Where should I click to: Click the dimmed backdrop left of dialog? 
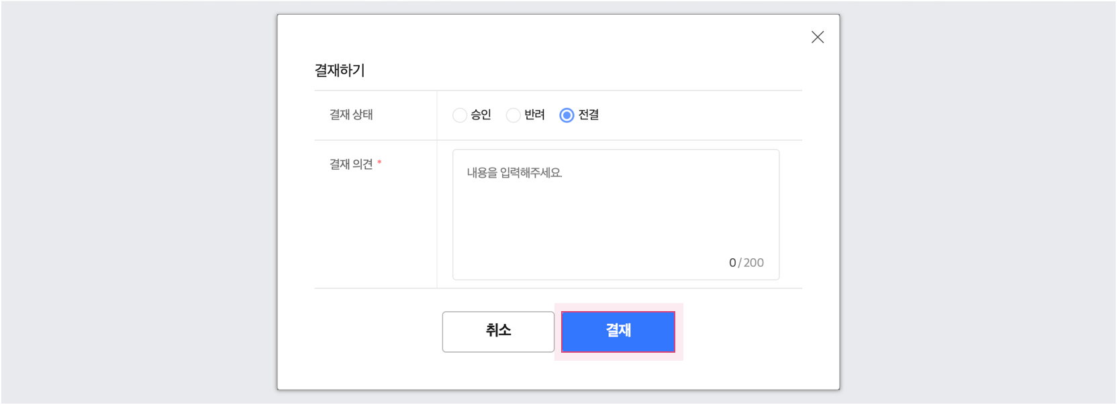coord(134,201)
